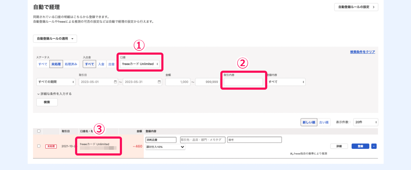This screenshot has height=170, width=411.
Task: Expand 自動登録ルールの適用 dropdown
Action: tap(55, 39)
